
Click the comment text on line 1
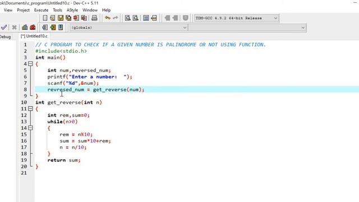coord(150,45)
